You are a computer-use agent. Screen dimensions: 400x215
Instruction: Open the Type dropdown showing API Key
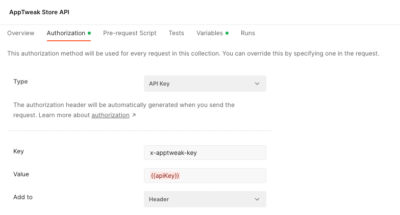click(205, 84)
